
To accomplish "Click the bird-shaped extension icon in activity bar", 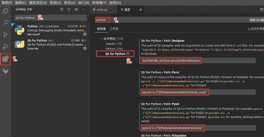I will 5,71.
